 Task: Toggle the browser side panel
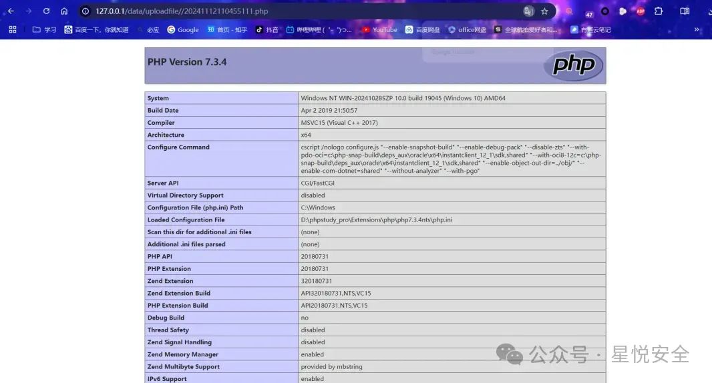coord(685,11)
